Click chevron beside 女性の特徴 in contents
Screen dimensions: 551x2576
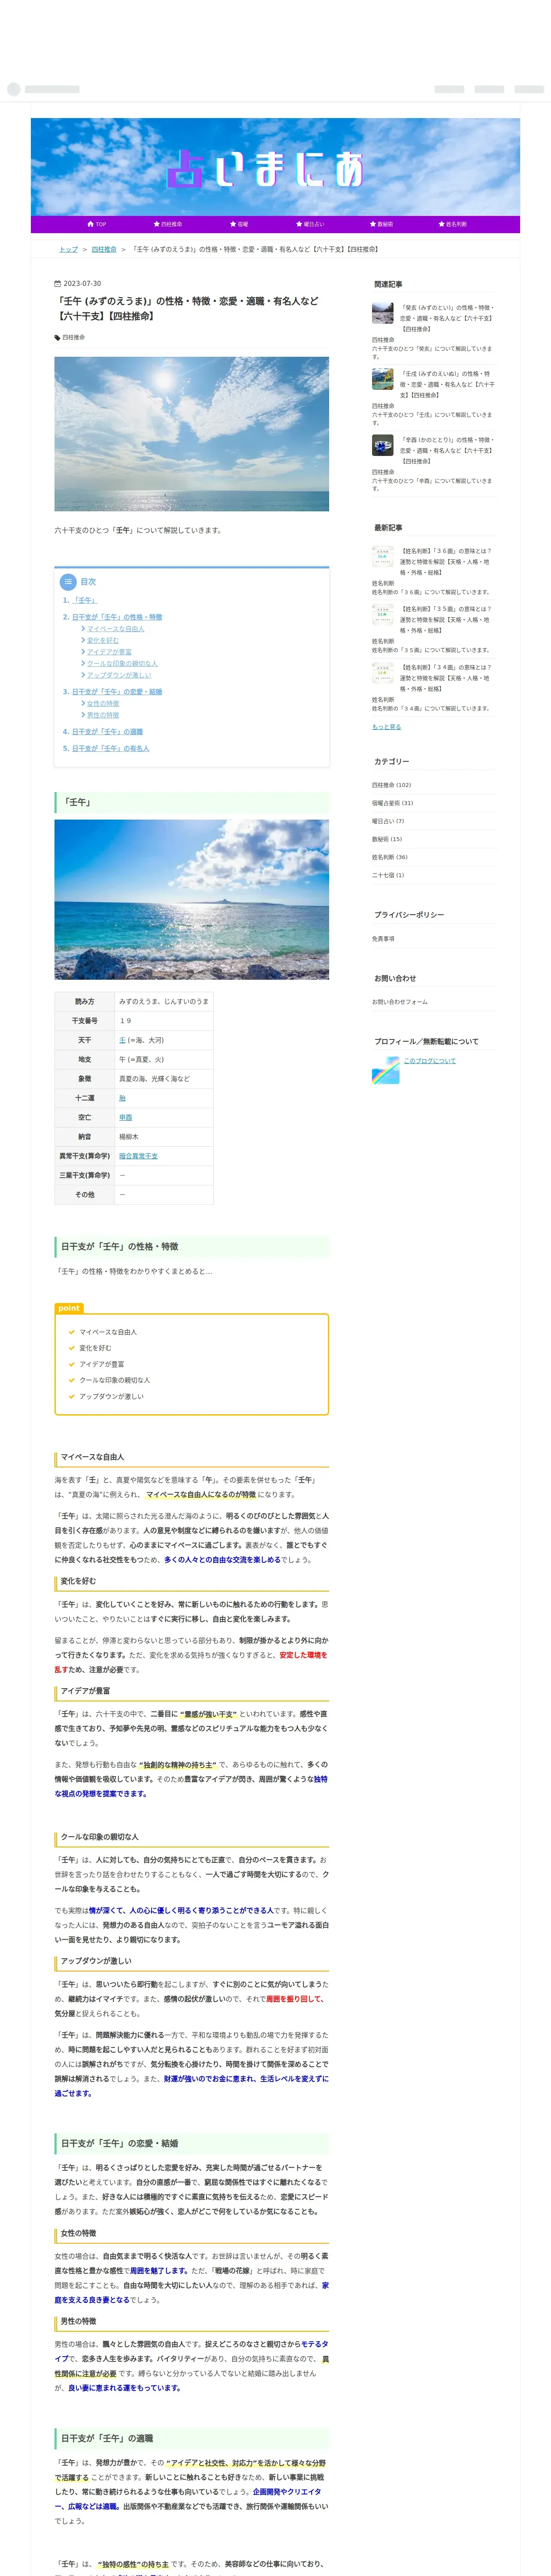click(83, 703)
